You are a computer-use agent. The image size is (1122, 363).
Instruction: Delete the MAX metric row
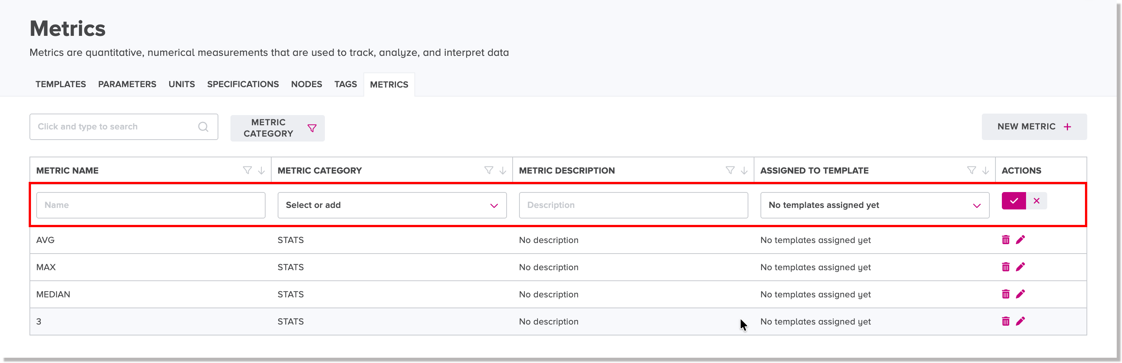1005,267
